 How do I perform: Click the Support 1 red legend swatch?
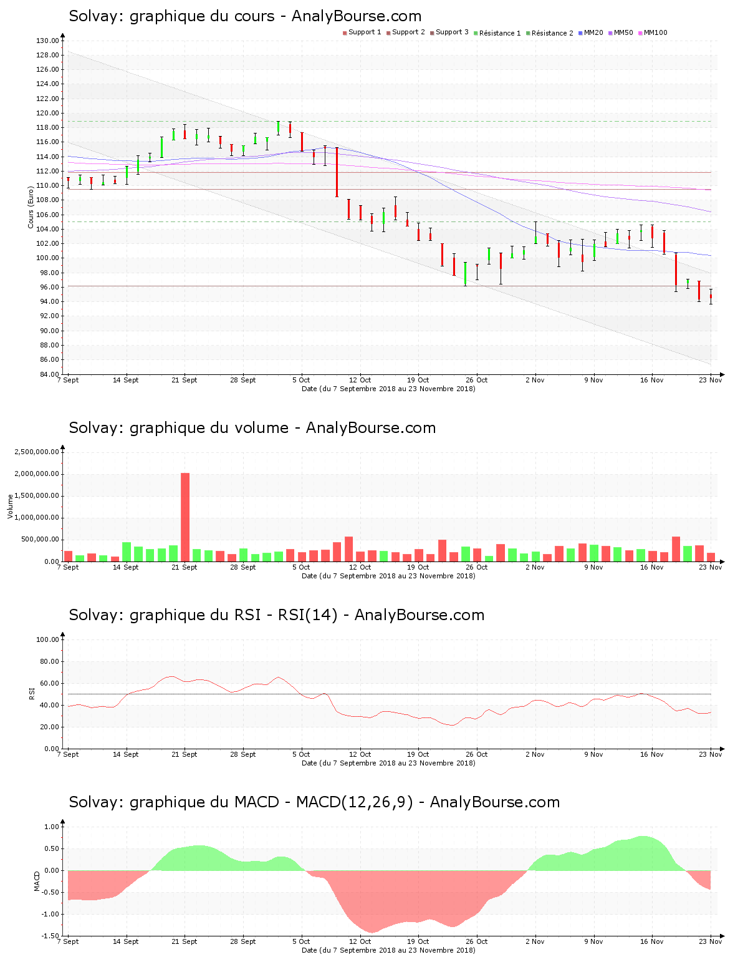pyautogui.click(x=345, y=33)
